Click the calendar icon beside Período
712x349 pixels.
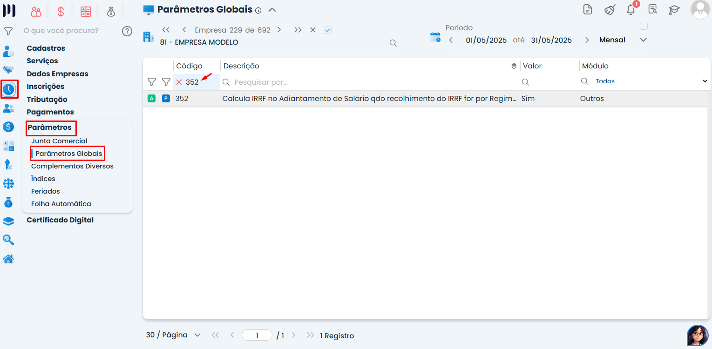point(435,37)
